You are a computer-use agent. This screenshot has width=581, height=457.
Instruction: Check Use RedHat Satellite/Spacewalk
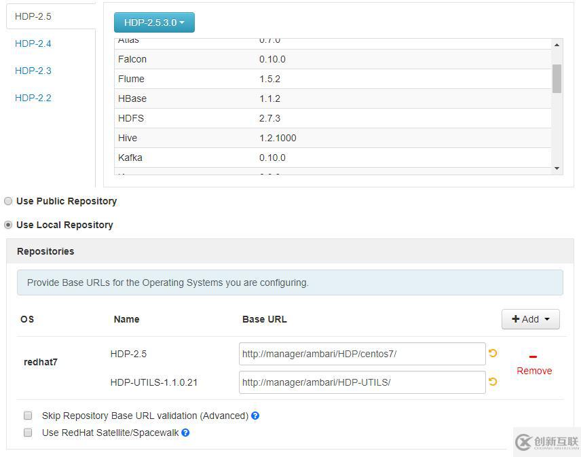click(x=28, y=433)
